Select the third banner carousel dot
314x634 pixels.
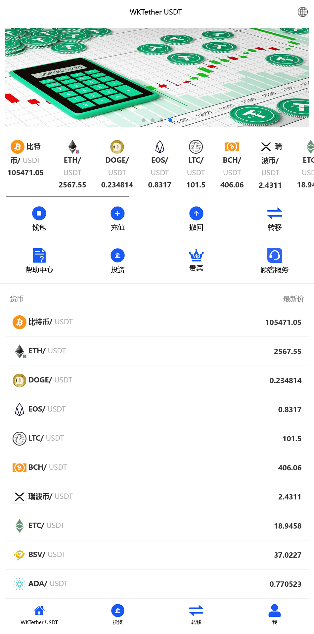161,120
